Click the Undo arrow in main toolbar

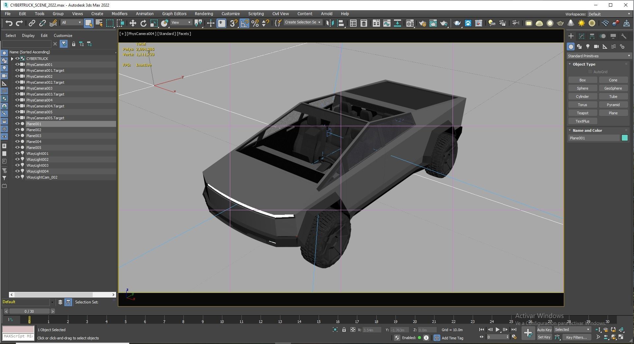[9, 23]
